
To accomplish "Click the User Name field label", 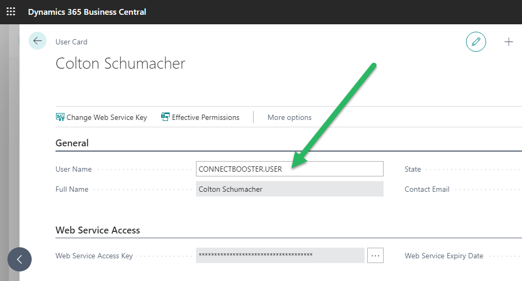I will [x=73, y=169].
